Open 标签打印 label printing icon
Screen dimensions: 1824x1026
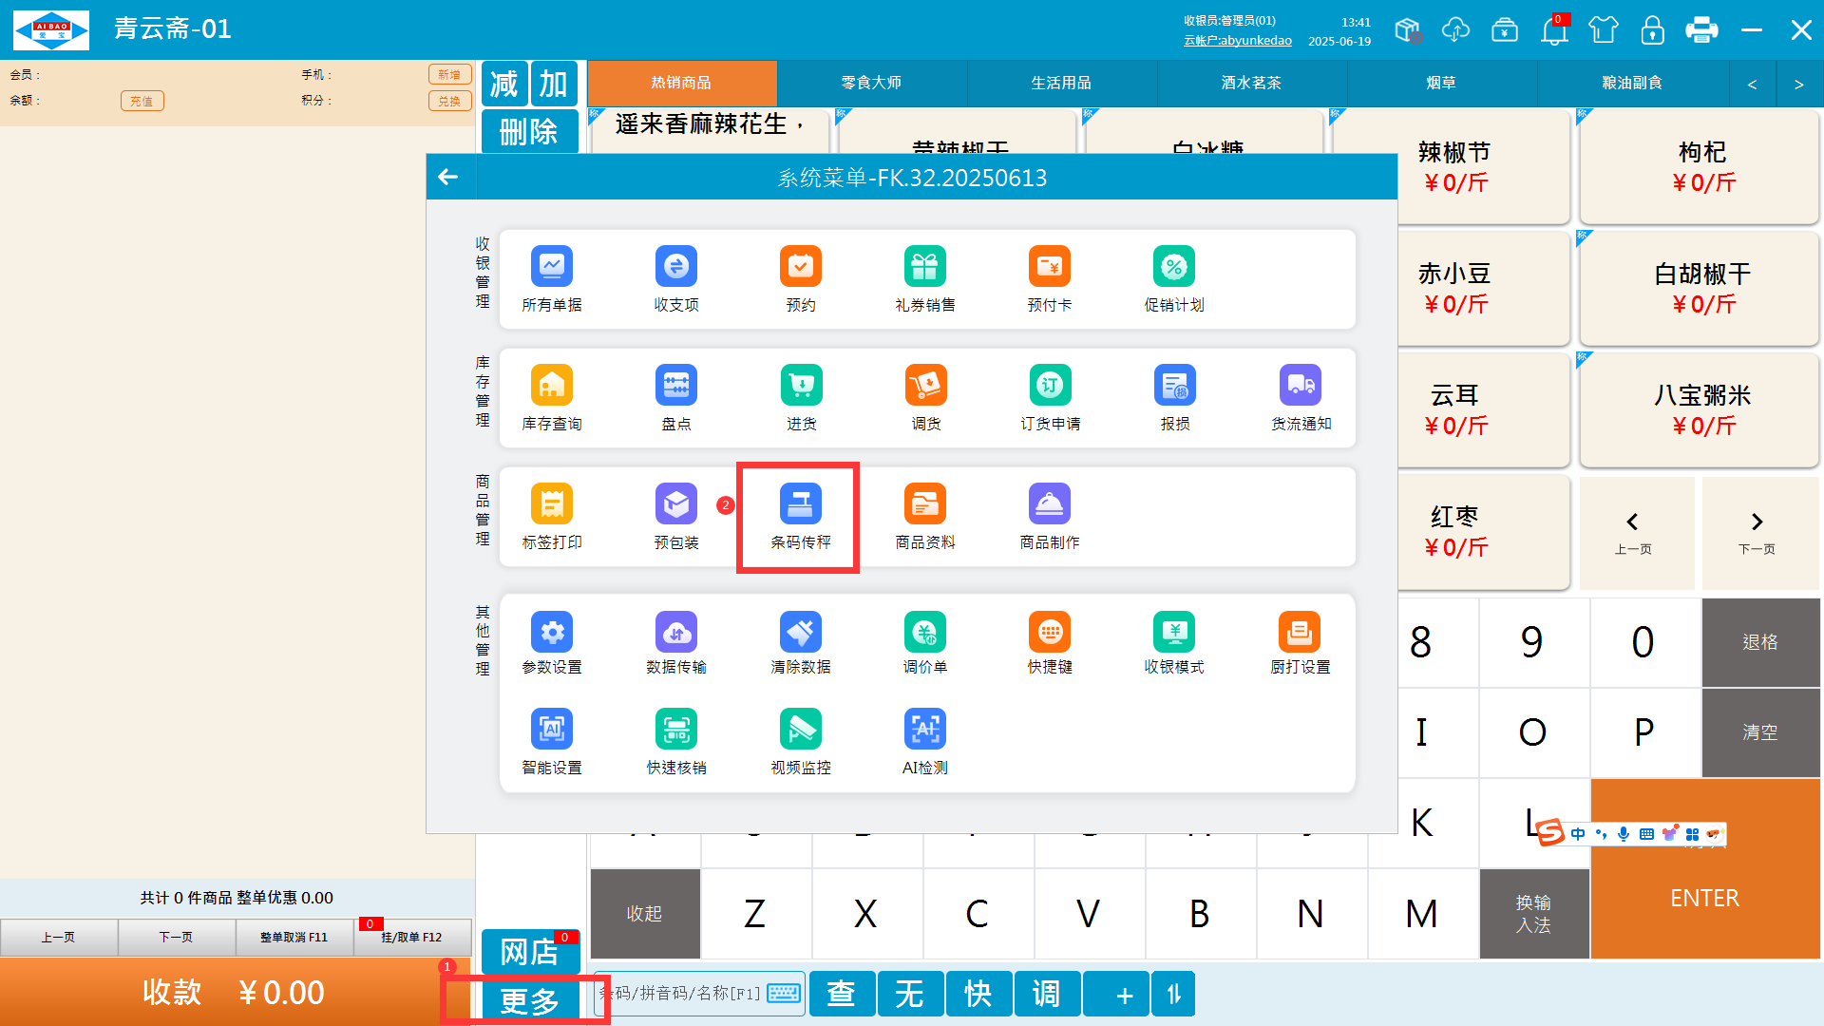click(552, 505)
